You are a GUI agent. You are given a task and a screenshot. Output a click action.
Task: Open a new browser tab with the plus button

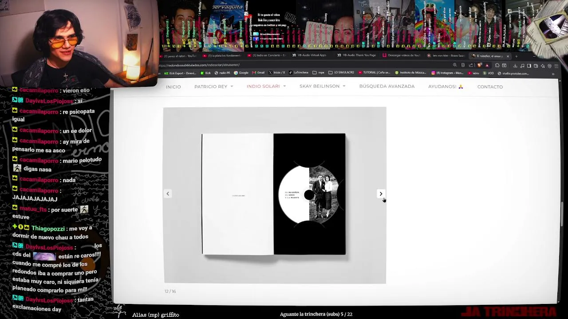pyautogui.click(x=516, y=56)
